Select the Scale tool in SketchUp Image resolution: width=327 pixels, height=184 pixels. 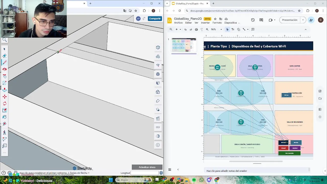click(4, 110)
